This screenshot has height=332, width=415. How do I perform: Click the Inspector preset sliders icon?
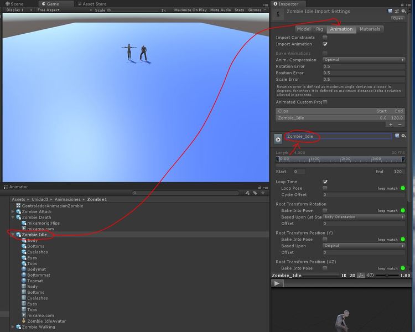(397, 11)
